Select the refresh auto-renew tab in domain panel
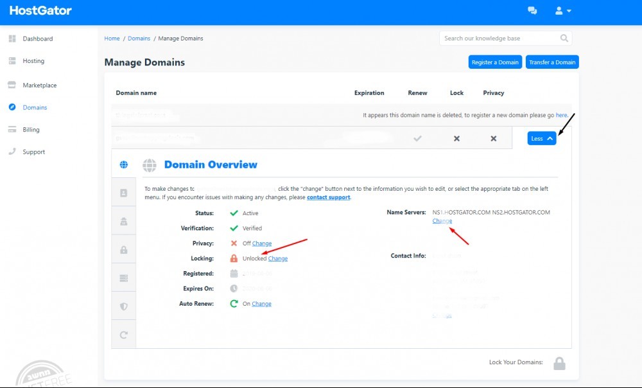This screenshot has width=642, height=388. click(x=124, y=335)
